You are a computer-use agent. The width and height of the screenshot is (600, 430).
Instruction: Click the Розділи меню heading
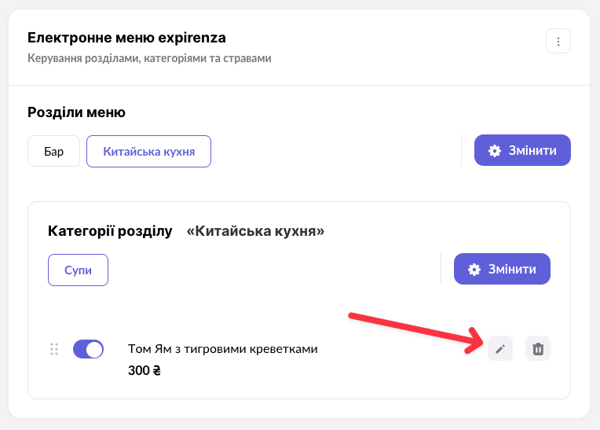(76, 112)
